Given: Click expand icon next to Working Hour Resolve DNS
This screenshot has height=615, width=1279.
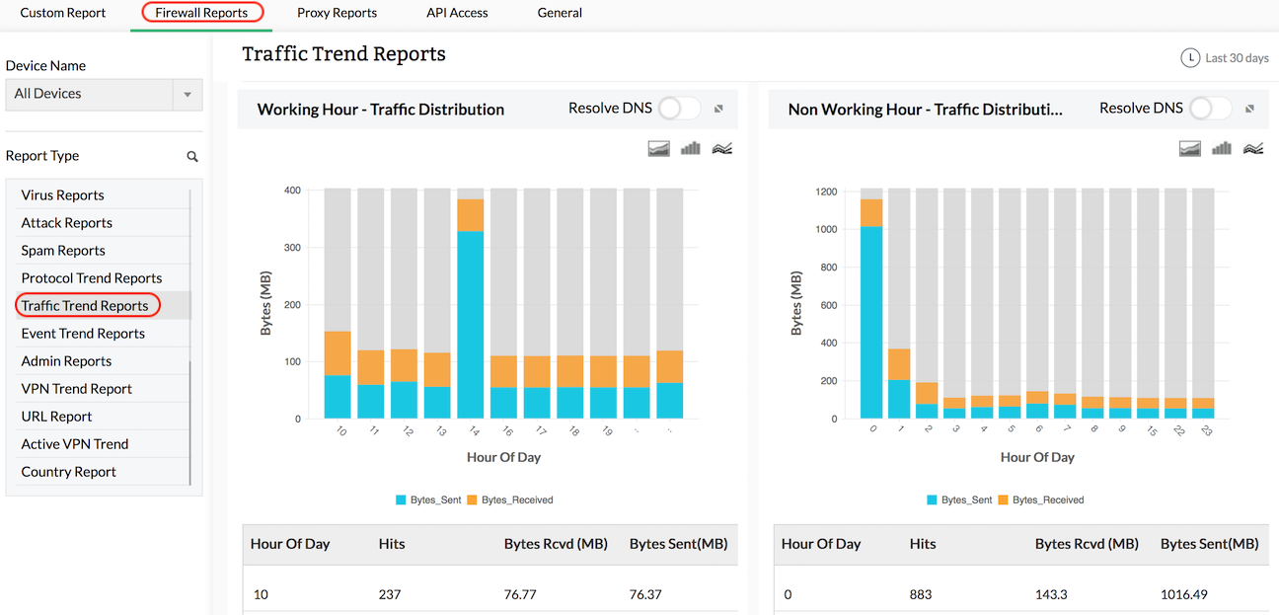Looking at the screenshot, I should tap(718, 109).
